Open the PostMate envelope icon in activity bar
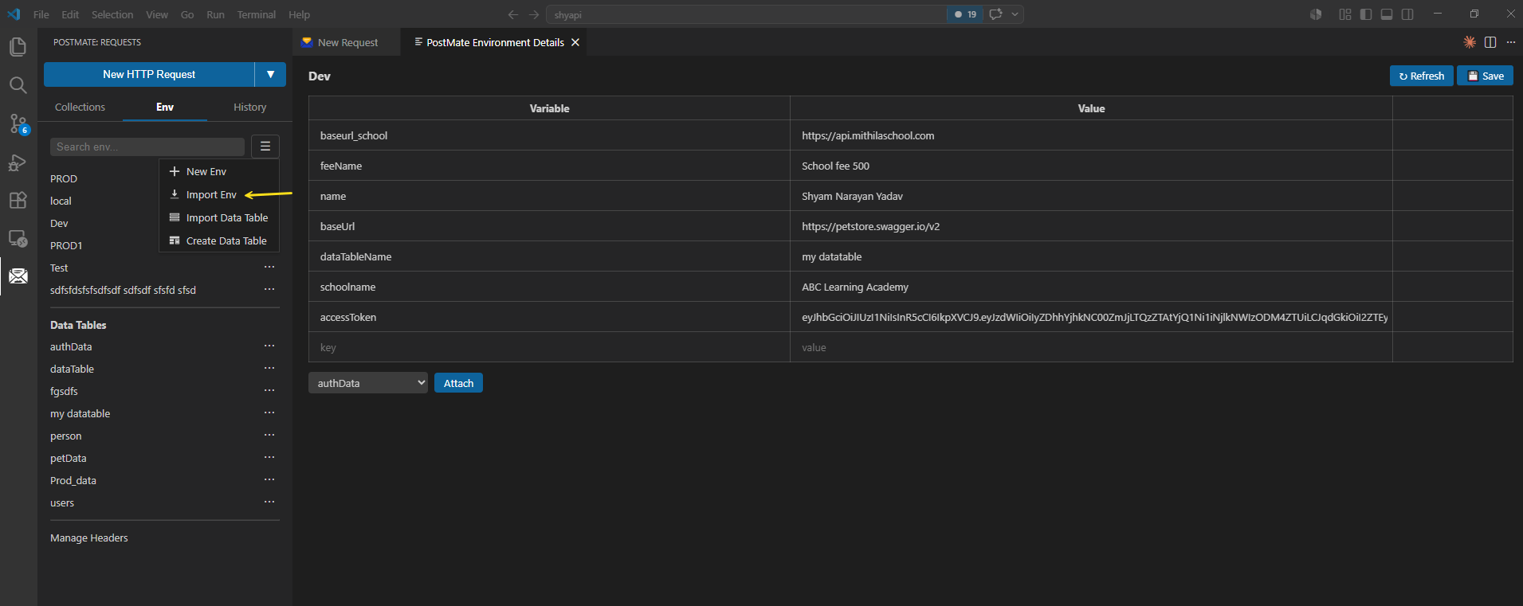This screenshot has height=606, width=1523. (x=18, y=276)
